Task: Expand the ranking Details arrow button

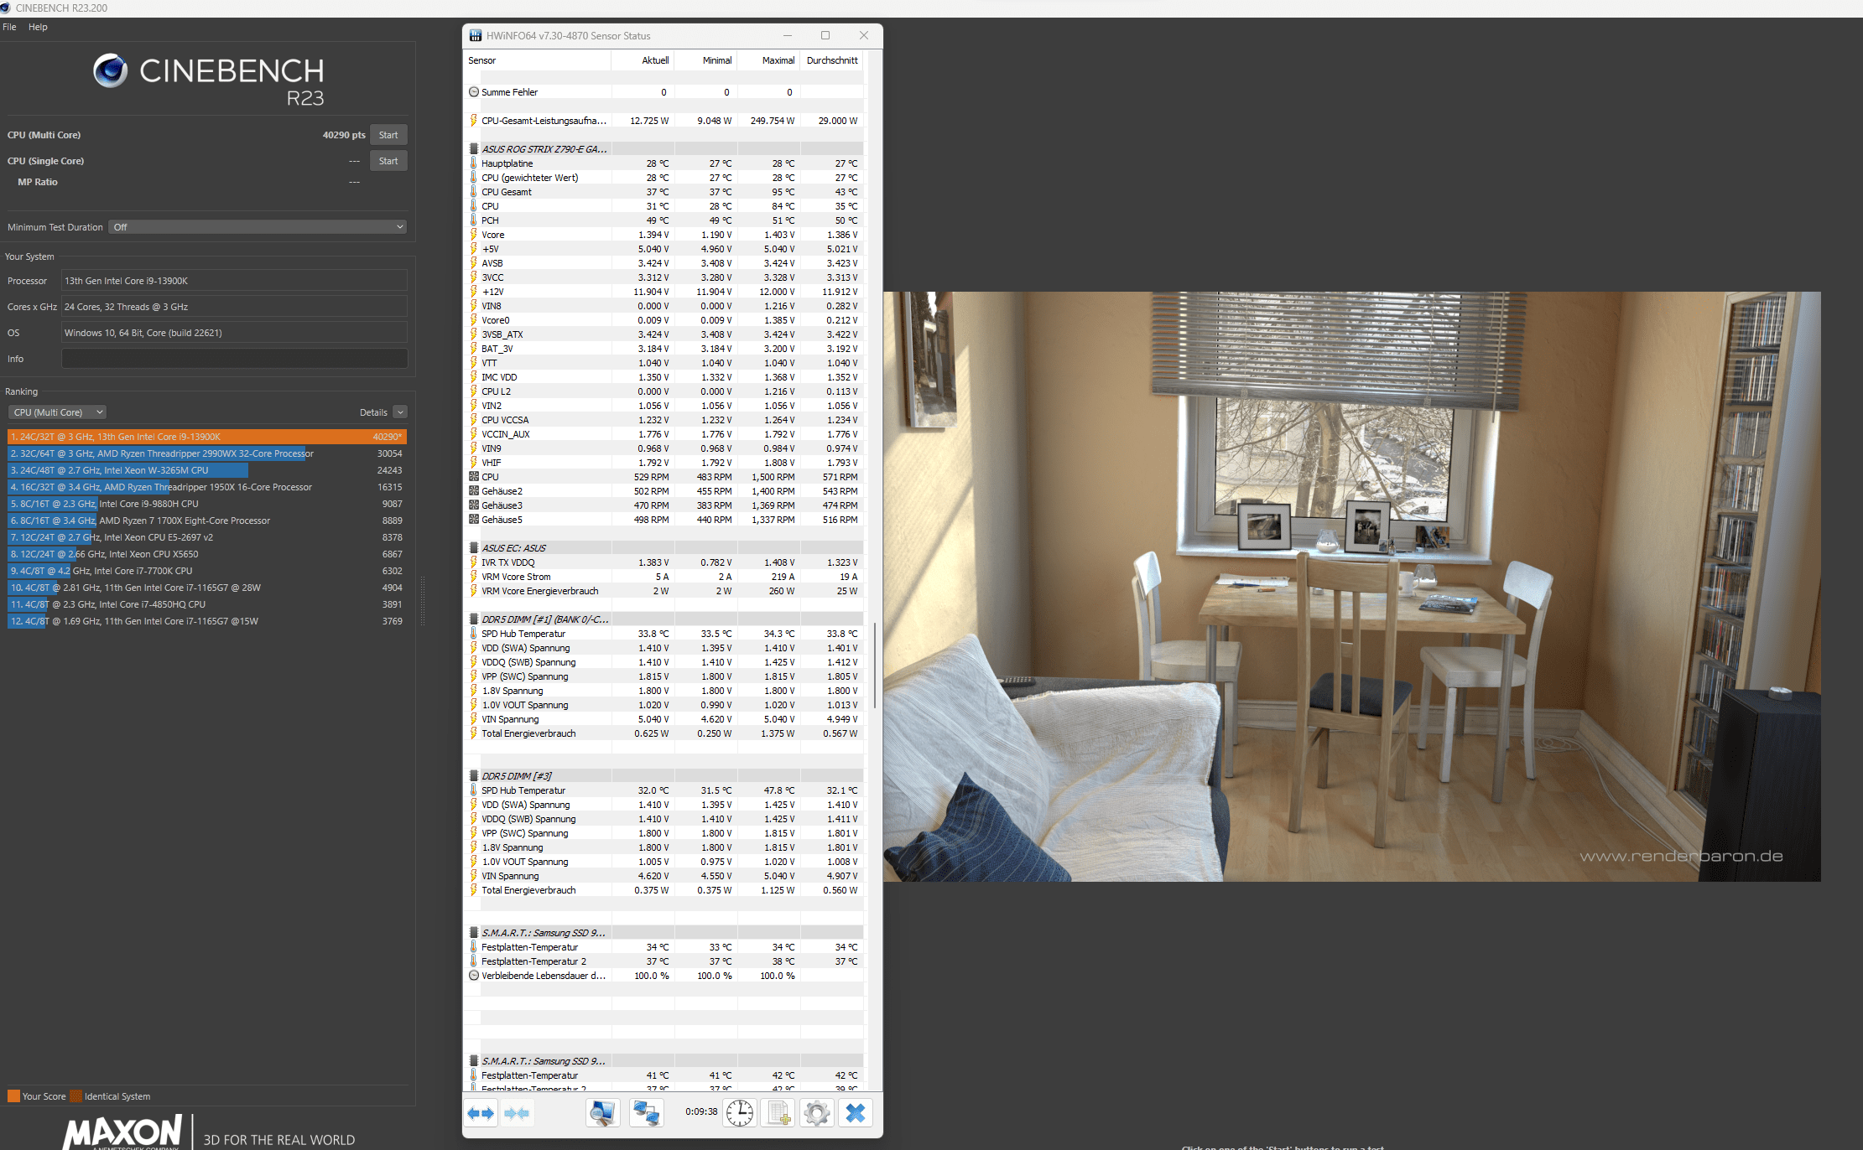Action: (400, 412)
